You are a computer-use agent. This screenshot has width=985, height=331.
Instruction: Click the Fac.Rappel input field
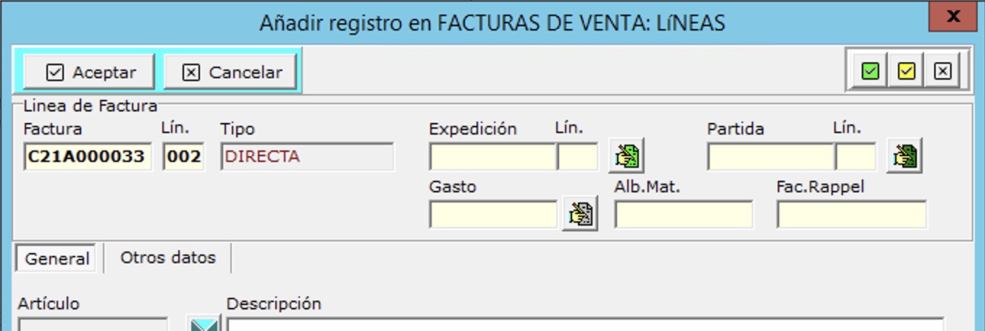pyautogui.click(x=851, y=215)
